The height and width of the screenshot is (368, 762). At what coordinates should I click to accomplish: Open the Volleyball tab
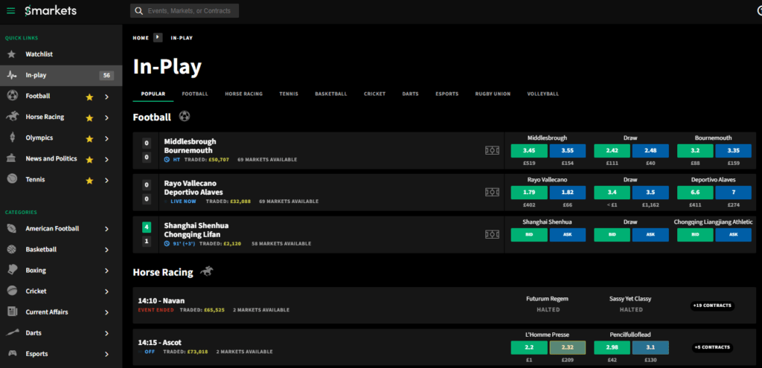(x=542, y=94)
